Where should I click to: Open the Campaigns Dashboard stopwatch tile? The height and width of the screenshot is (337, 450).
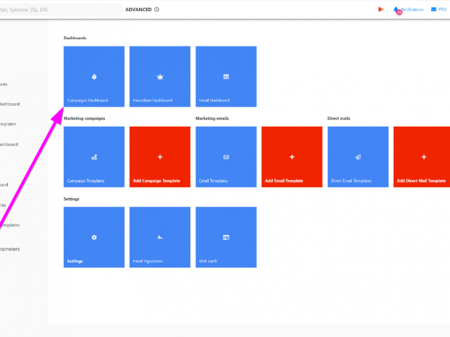[94, 76]
